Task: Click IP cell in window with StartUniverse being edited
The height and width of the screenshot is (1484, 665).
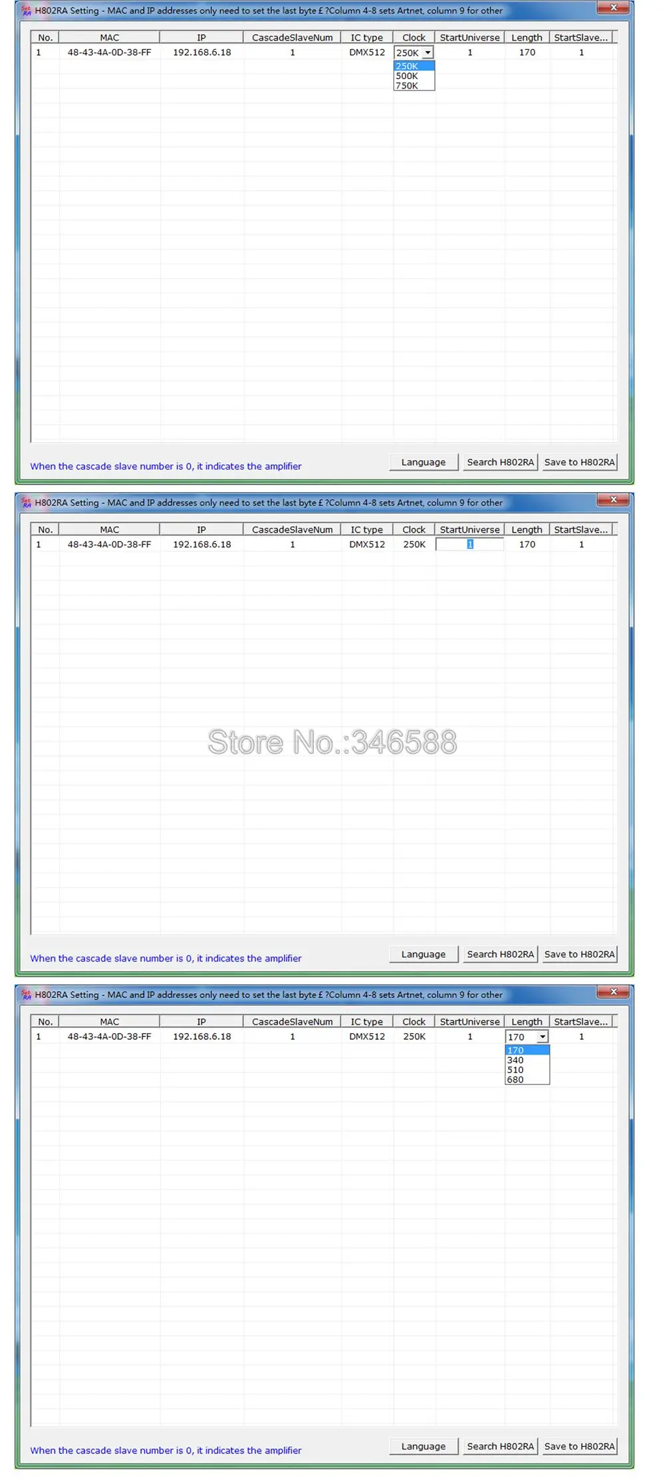Action: coord(202,545)
